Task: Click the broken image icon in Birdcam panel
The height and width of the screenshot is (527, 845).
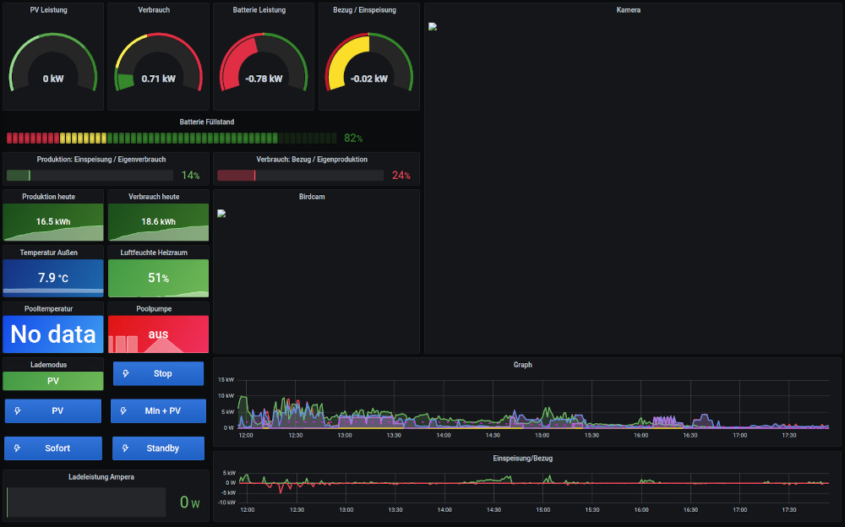Action: (x=221, y=213)
